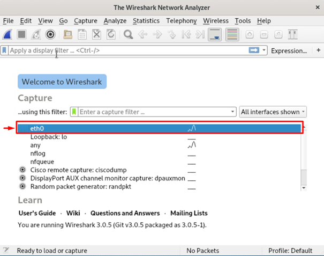Zoom in main window text icon
This screenshot has height=256, width=324.
(250, 34)
